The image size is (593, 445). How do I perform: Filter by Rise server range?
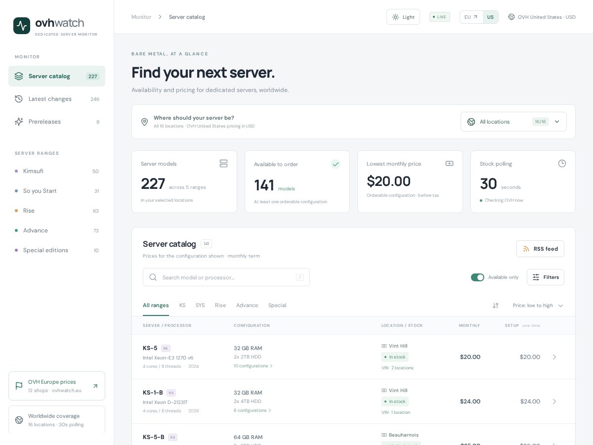pos(57,211)
